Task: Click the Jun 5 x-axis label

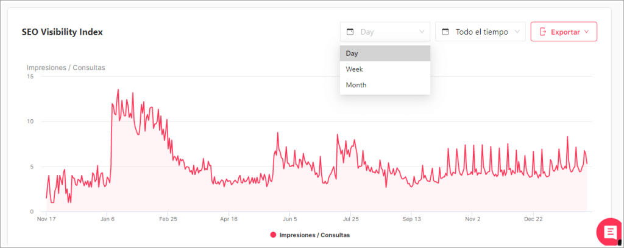Action: click(289, 219)
